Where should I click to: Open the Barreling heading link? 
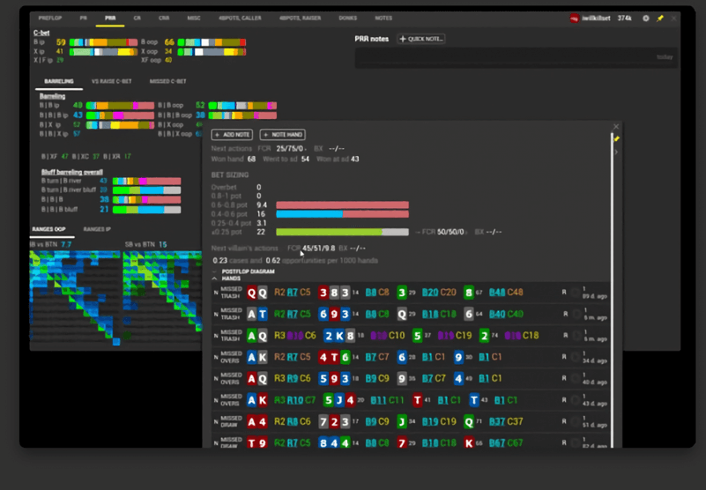[52, 96]
